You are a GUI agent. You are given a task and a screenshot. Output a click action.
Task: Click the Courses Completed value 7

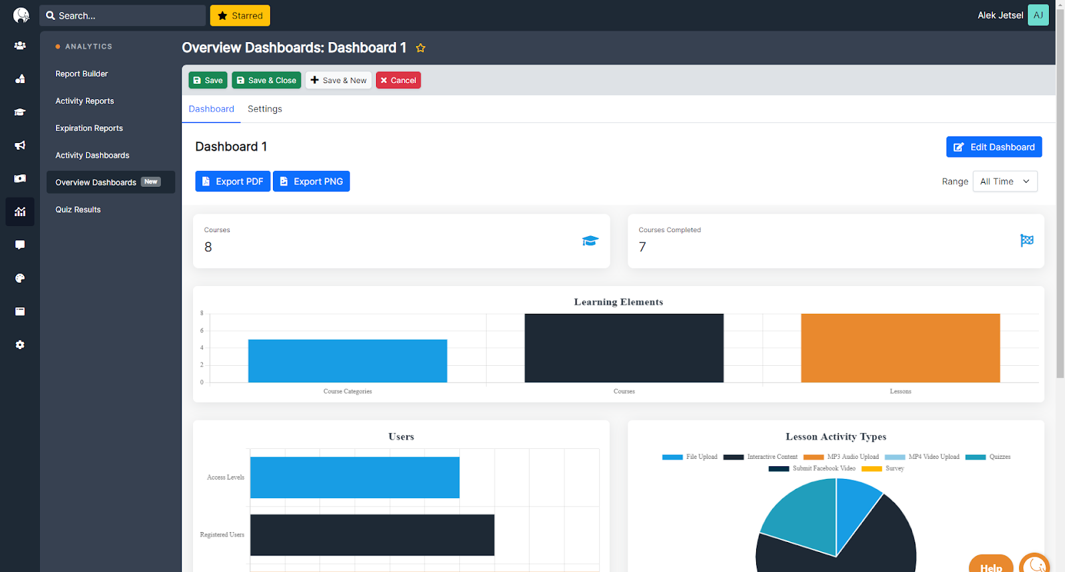642,247
